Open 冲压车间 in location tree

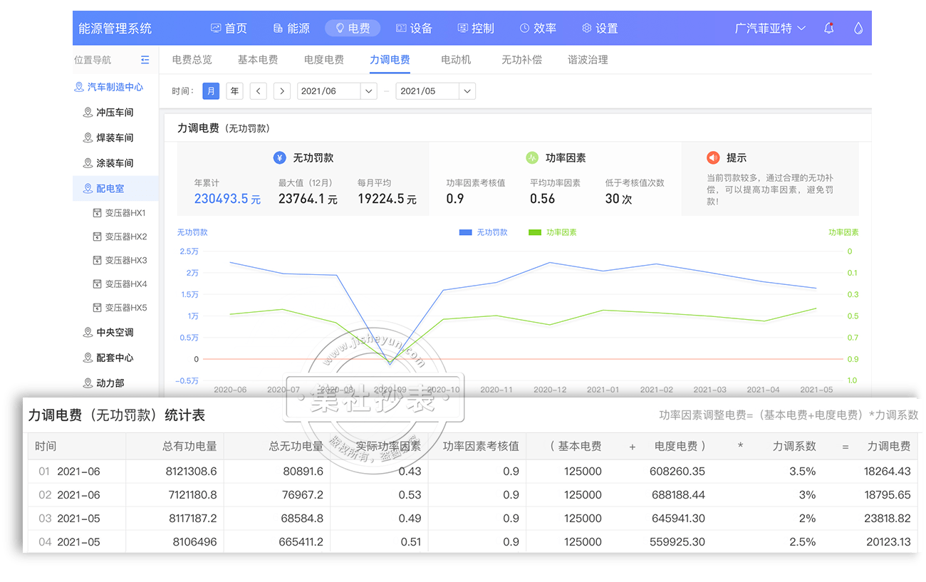(115, 113)
